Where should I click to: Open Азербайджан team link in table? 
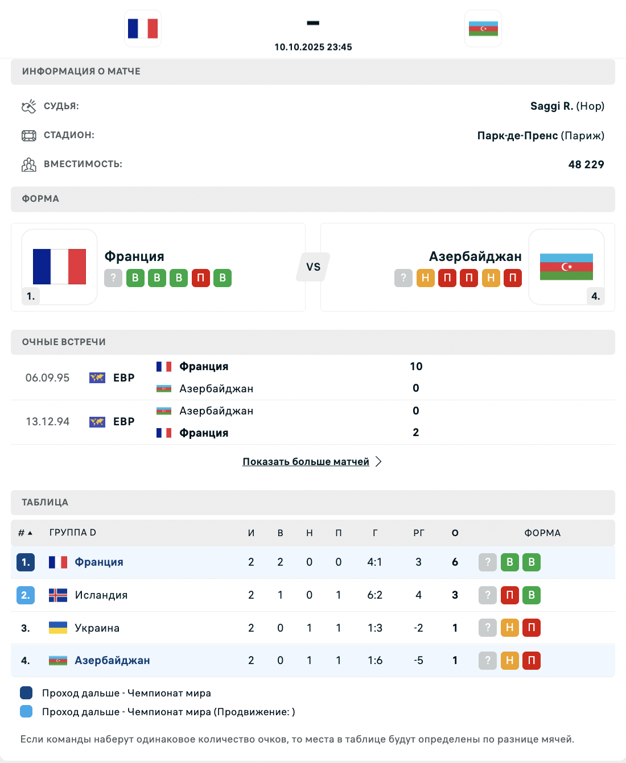(113, 661)
